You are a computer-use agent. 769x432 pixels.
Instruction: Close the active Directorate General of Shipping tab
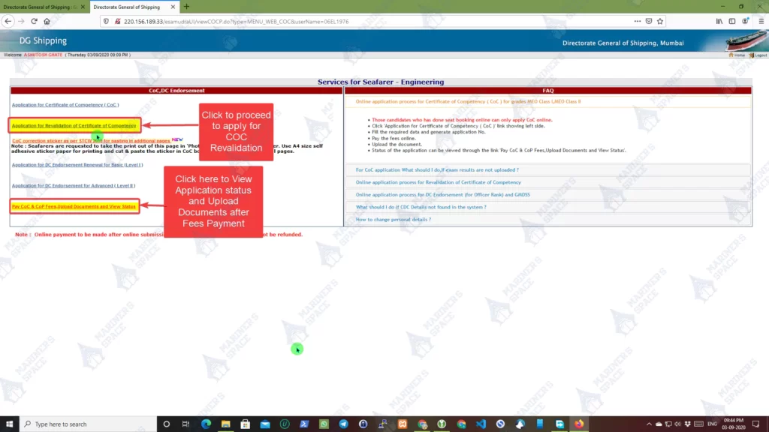(173, 7)
